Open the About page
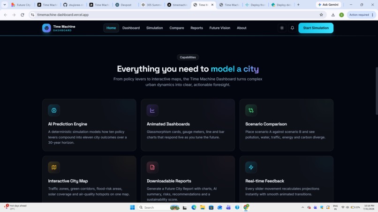 pos(242,28)
